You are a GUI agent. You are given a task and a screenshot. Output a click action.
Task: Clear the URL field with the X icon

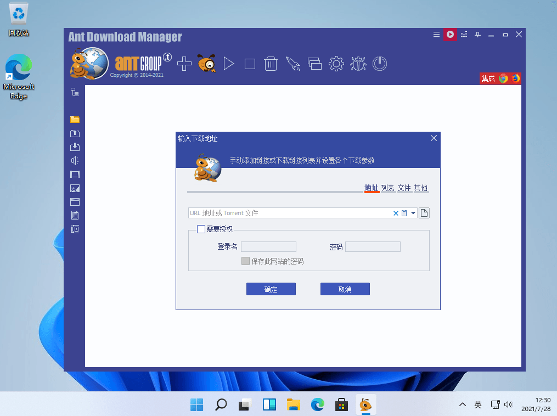(x=396, y=213)
